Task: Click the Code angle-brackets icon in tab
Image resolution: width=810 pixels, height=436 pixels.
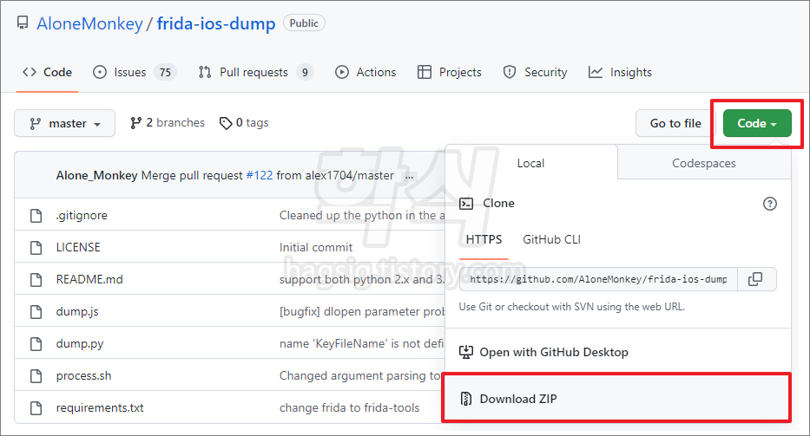Action: [30, 72]
